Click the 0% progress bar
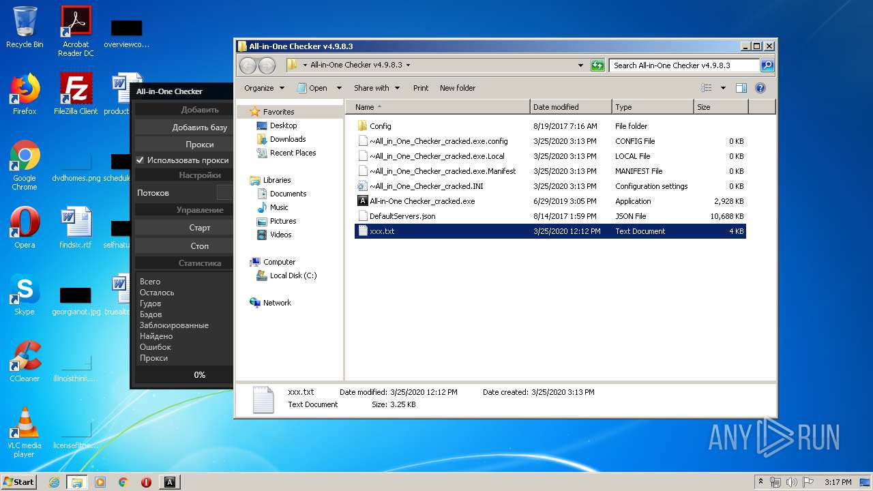The height and width of the screenshot is (491, 873). (x=184, y=375)
